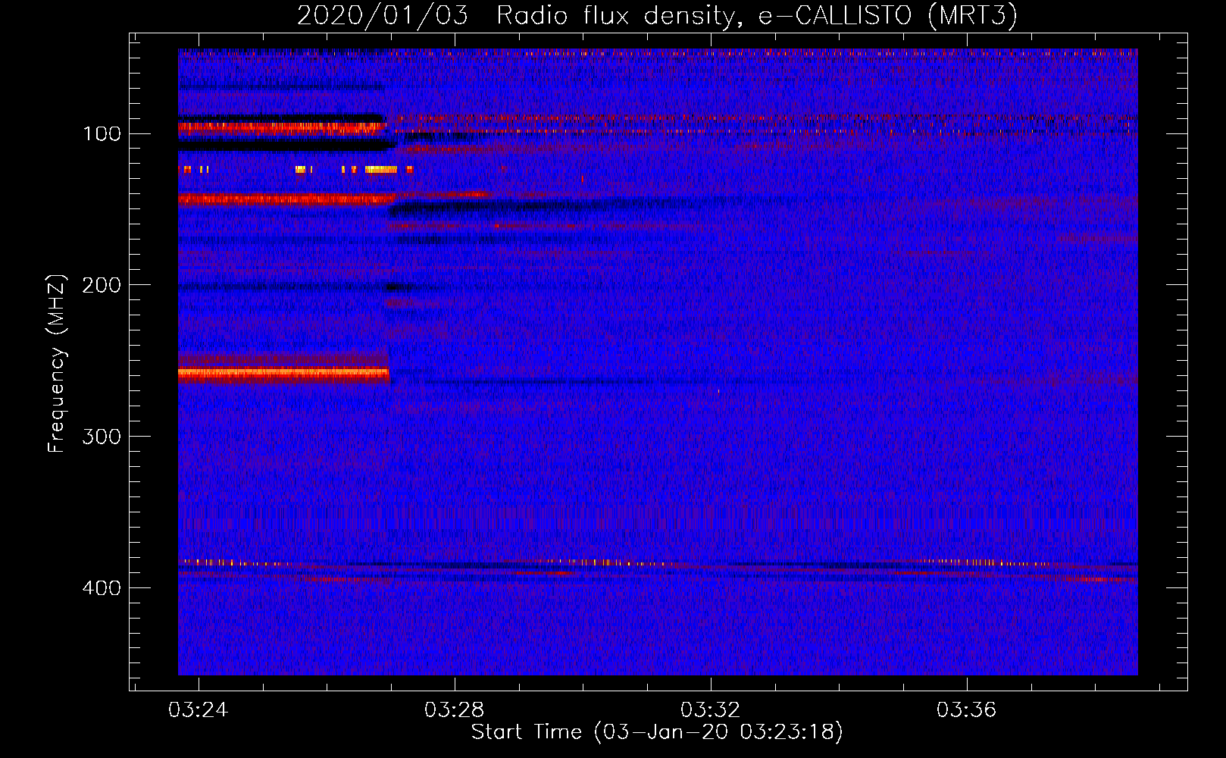The height and width of the screenshot is (758, 1226).
Task: Select the 200 frequency tick label
Action: [x=102, y=285]
